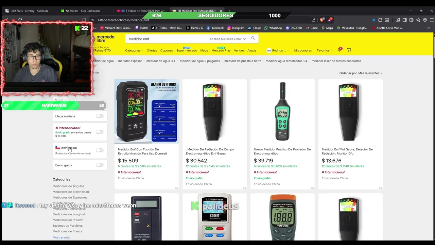
Task: Enable the Internacional shipping filter
Action: (99, 132)
